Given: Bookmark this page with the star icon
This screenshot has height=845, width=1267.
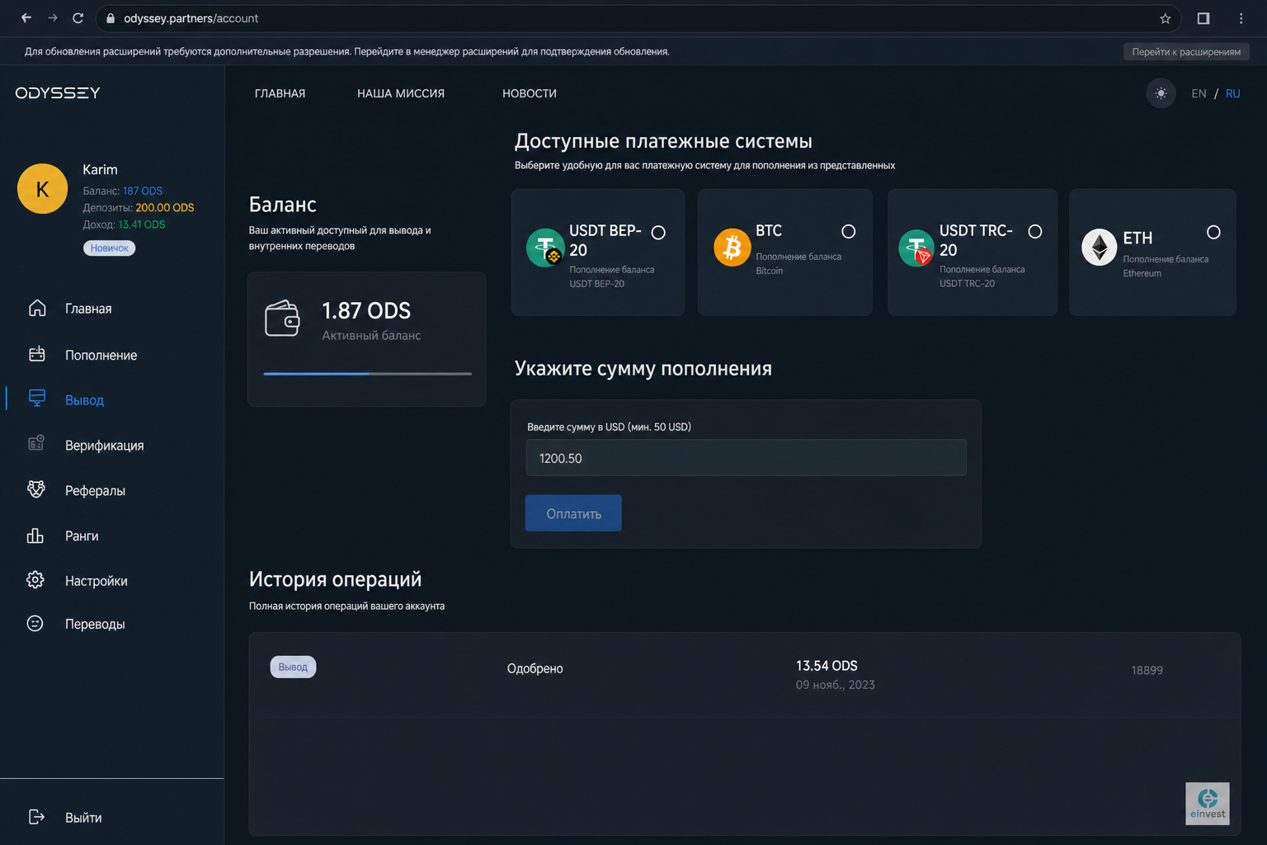Looking at the screenshot, I should point(1165,18).
